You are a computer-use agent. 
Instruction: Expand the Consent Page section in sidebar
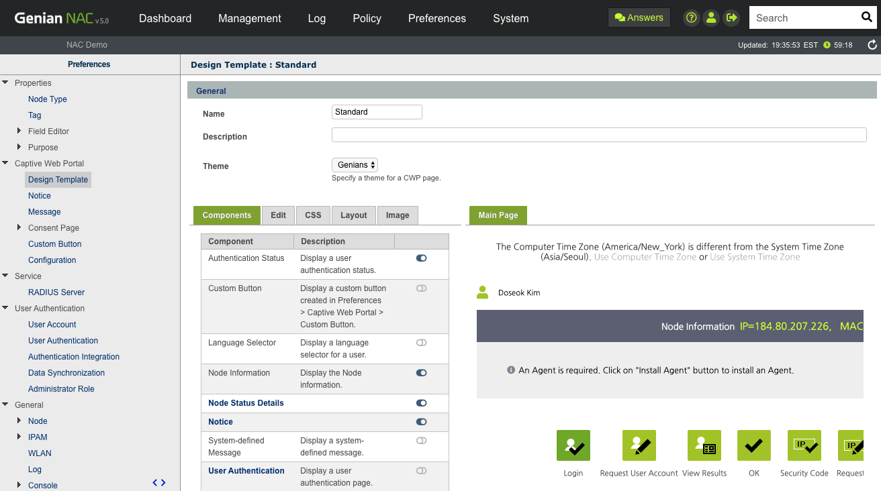point(19,227)
